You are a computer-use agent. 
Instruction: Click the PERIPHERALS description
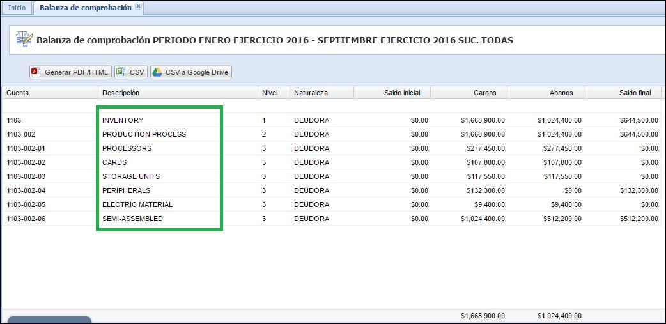pos(126,190)
